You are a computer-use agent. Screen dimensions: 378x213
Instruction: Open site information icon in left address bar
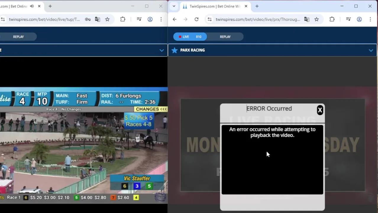(3, 19)
